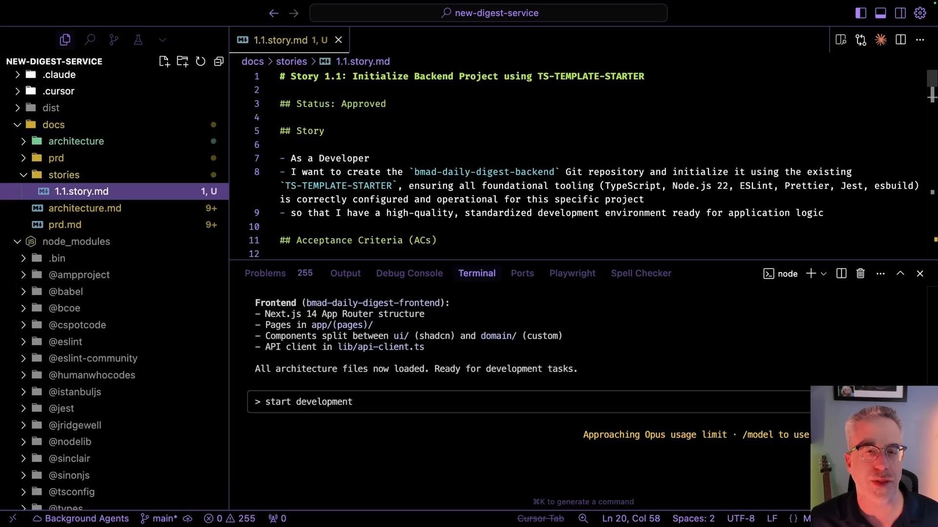Screen dimensions: 938x527
Task: Open the new terminal launch-profile dropdown
Action: [824, 274]
